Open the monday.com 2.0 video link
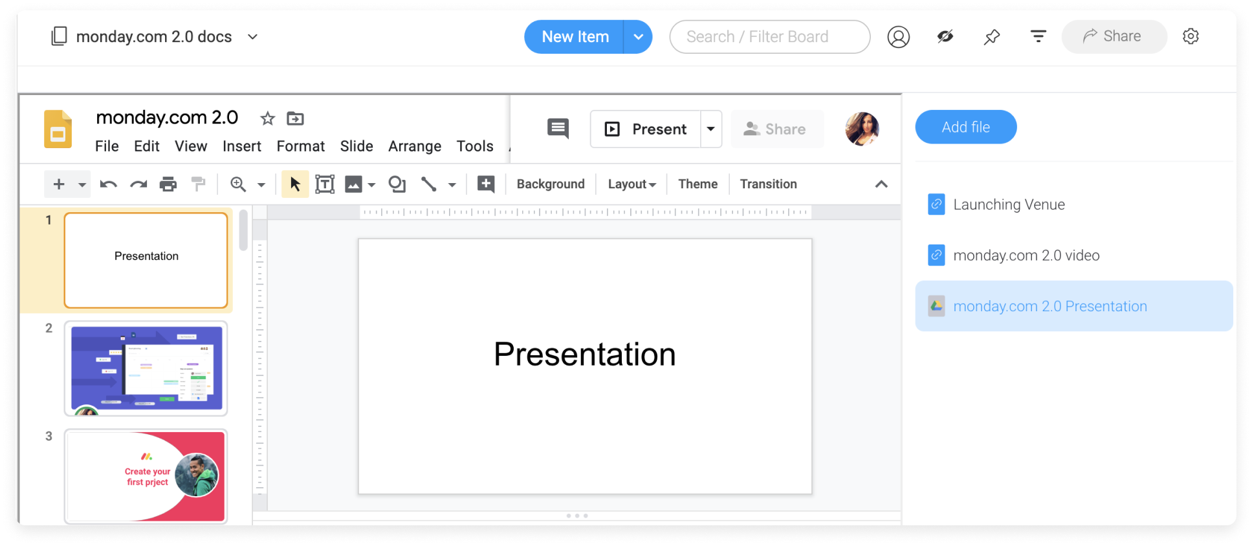Image resolution: width=1252 pixels, height=546 pixels. [1014, 256]
